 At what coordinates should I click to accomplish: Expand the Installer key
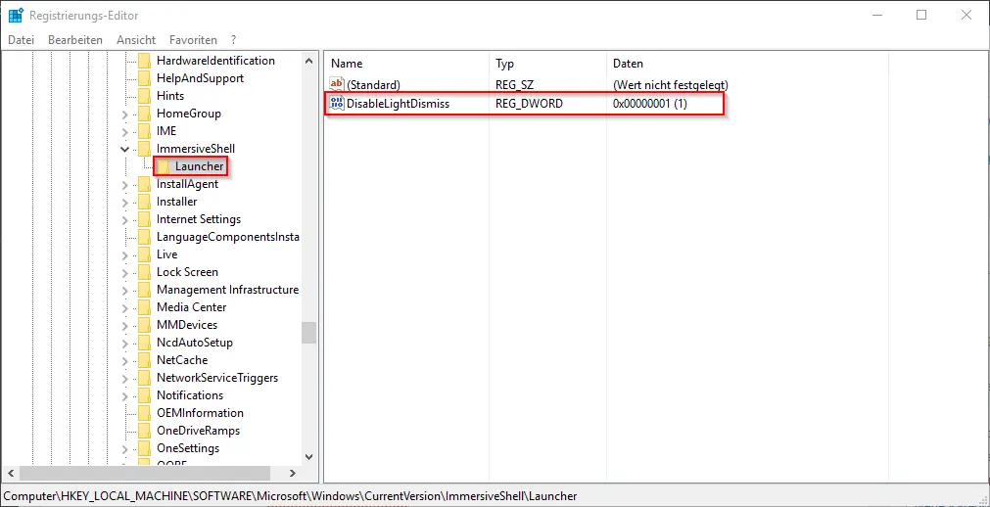pos(125,203)
